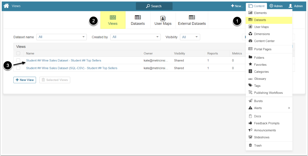This screenshot has width=308, height=156.
Task: Expand the Created by dropdown
Action: point(135,37)
